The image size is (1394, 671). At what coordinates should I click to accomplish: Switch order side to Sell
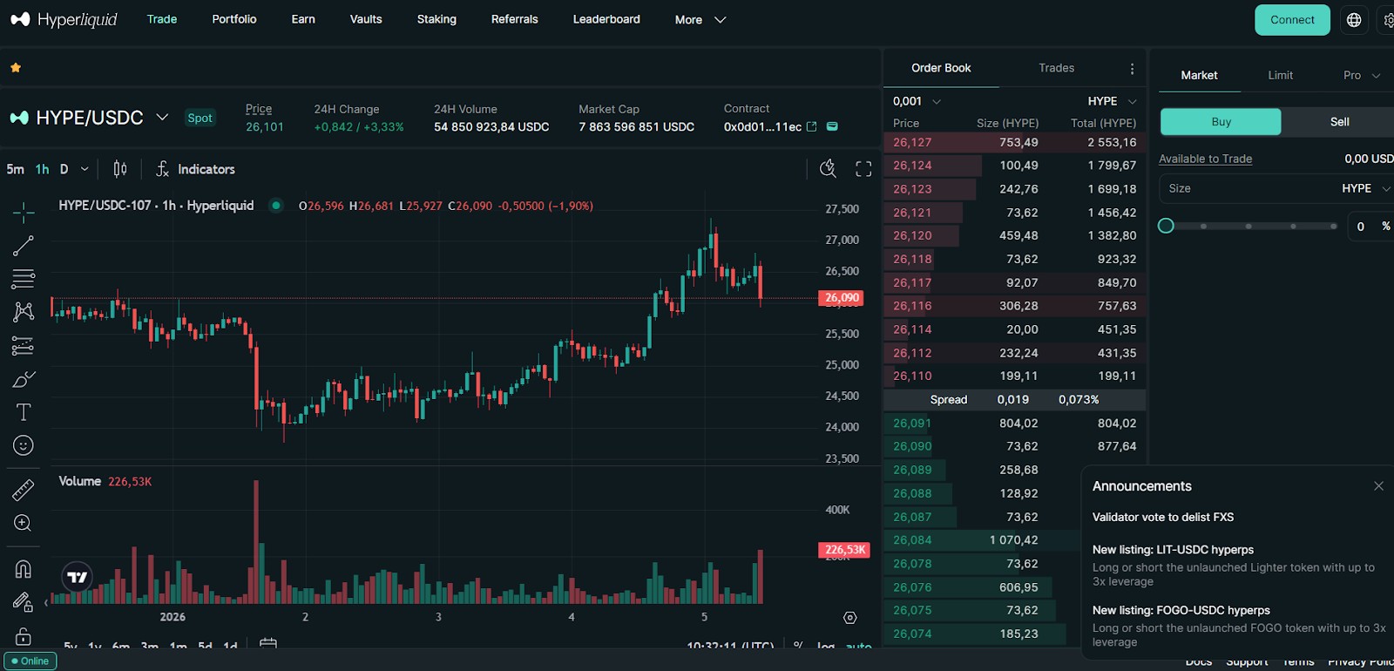coord(1340,122)
